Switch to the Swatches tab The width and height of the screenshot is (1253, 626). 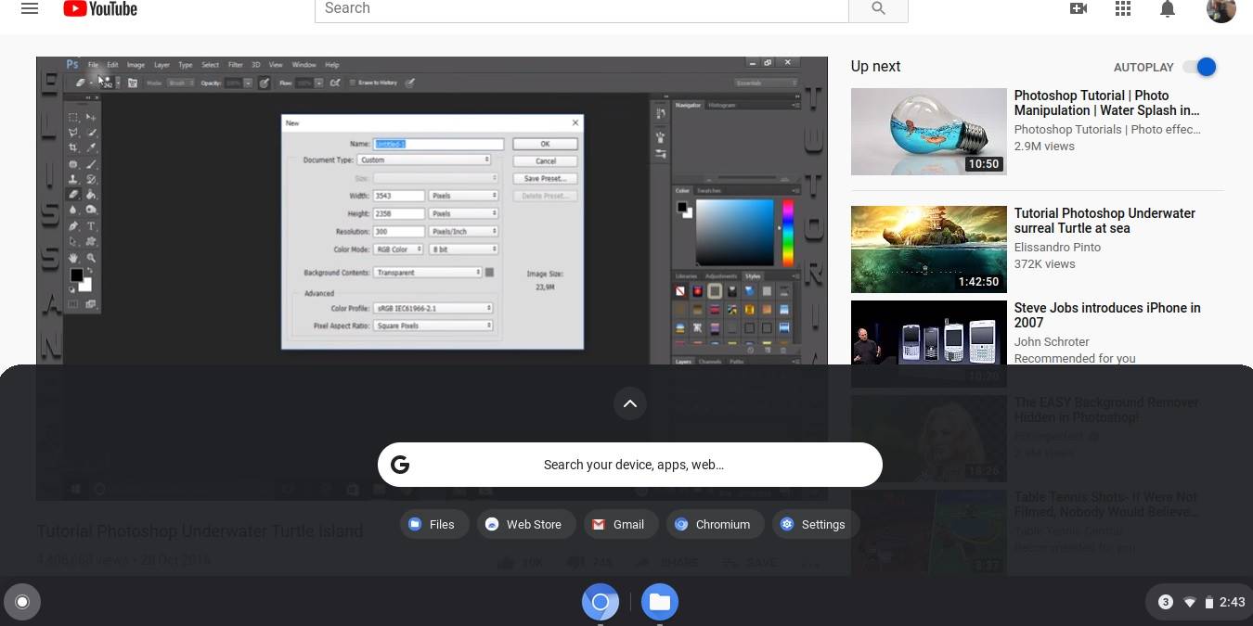(707, 188)
